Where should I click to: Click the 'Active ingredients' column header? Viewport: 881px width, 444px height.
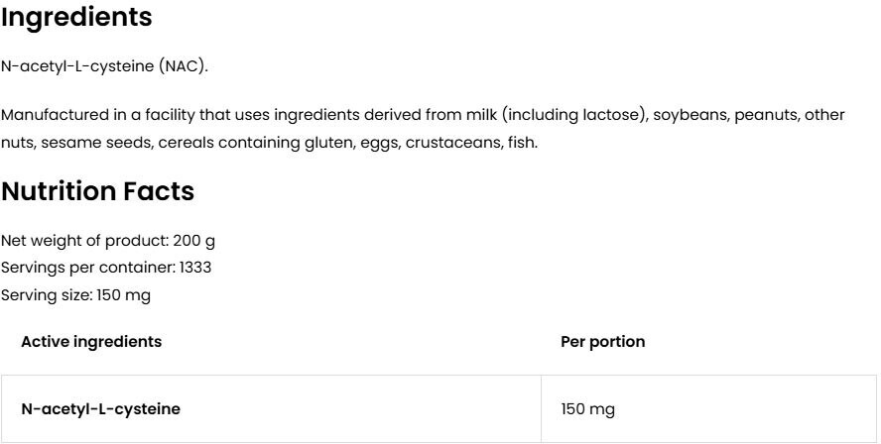coord(91,342)
